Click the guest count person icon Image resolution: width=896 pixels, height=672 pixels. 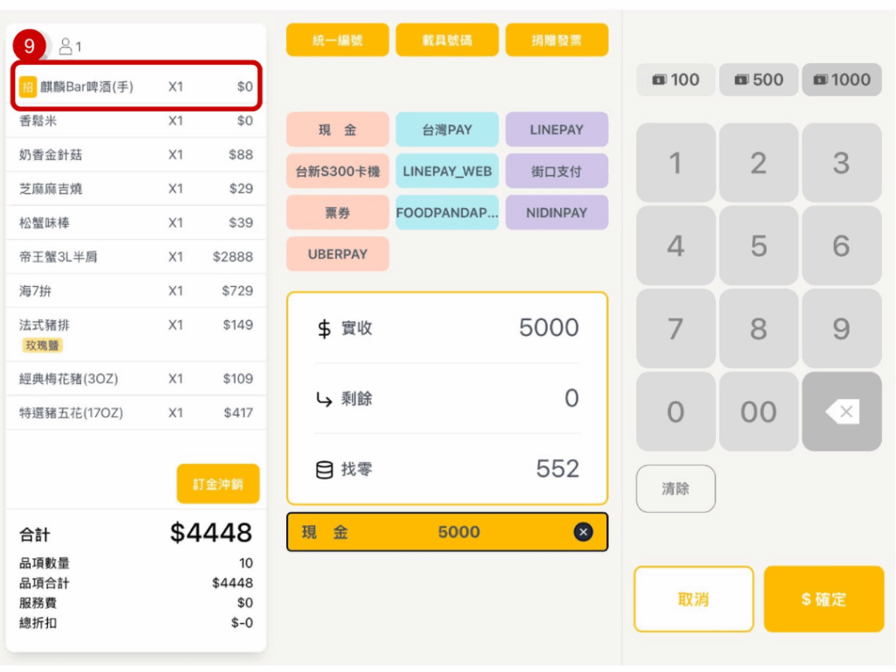click(66, 45)
